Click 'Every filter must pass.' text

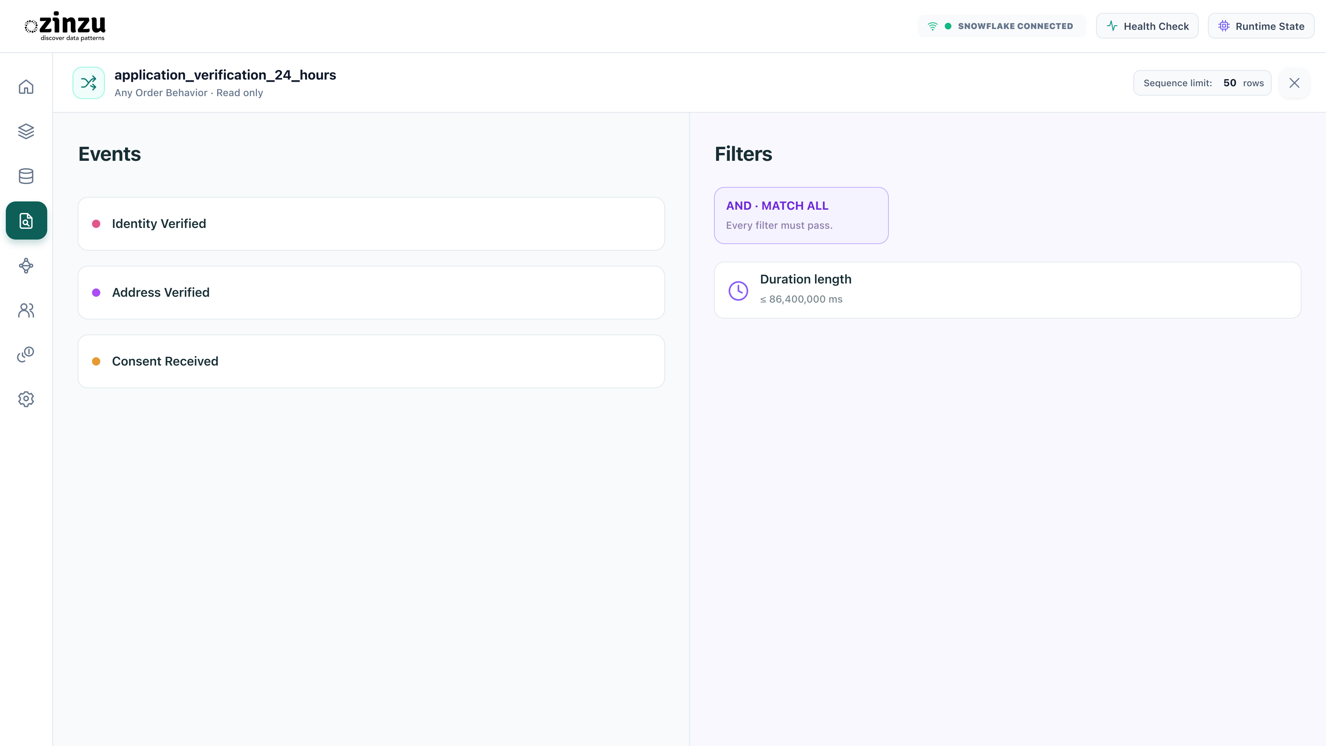779,225
